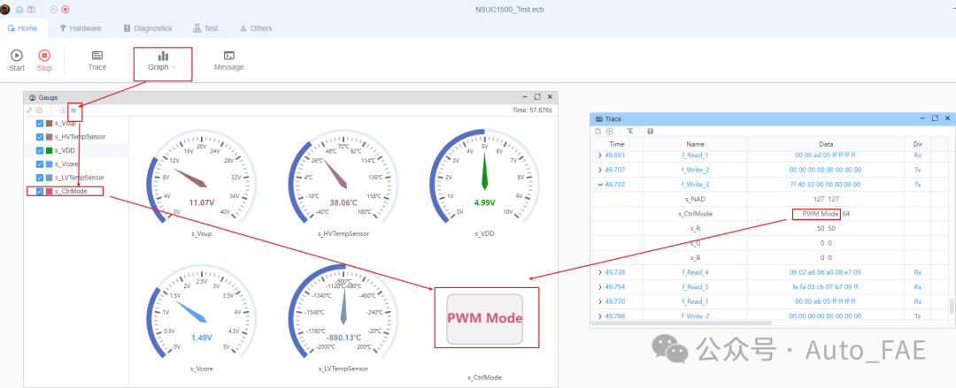The height and width of the screenshot is (388, 956).
Task: Click the gauge icon in Gauge window title
Action: (32, 97)
